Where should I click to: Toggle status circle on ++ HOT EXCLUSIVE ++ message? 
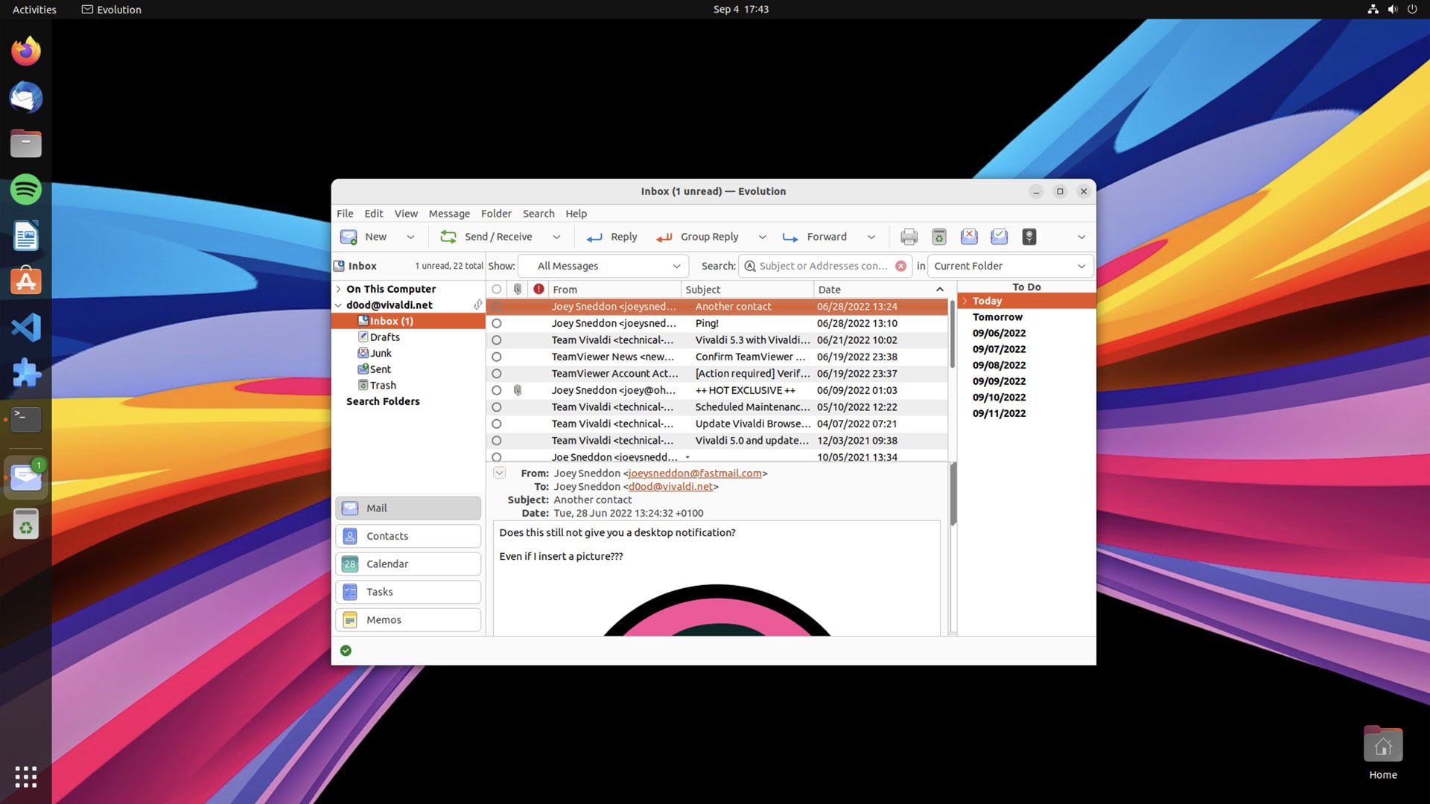tap(497, 390)
